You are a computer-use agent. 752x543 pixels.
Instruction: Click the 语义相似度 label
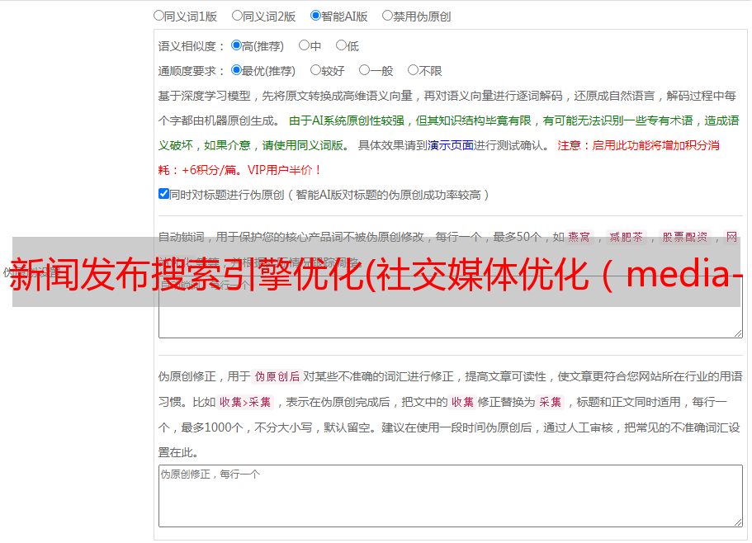pos(192,46)
